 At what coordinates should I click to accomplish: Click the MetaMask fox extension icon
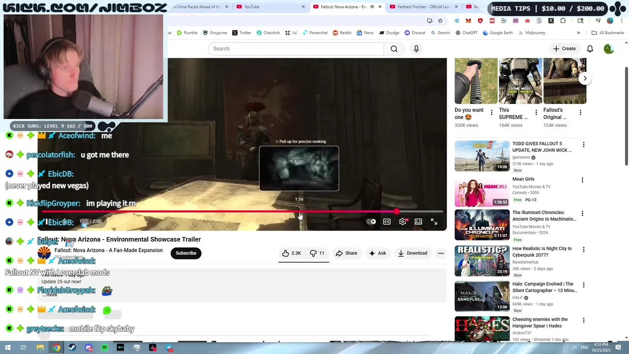(468, 21)
